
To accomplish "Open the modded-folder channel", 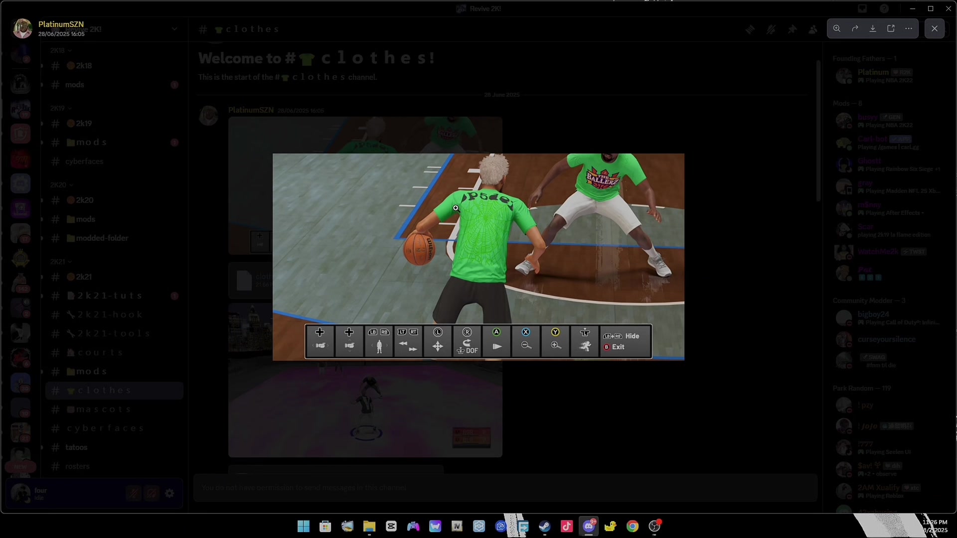I will point(115,238).
